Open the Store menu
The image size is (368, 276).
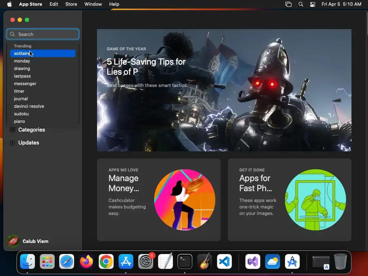coord(71,4)
